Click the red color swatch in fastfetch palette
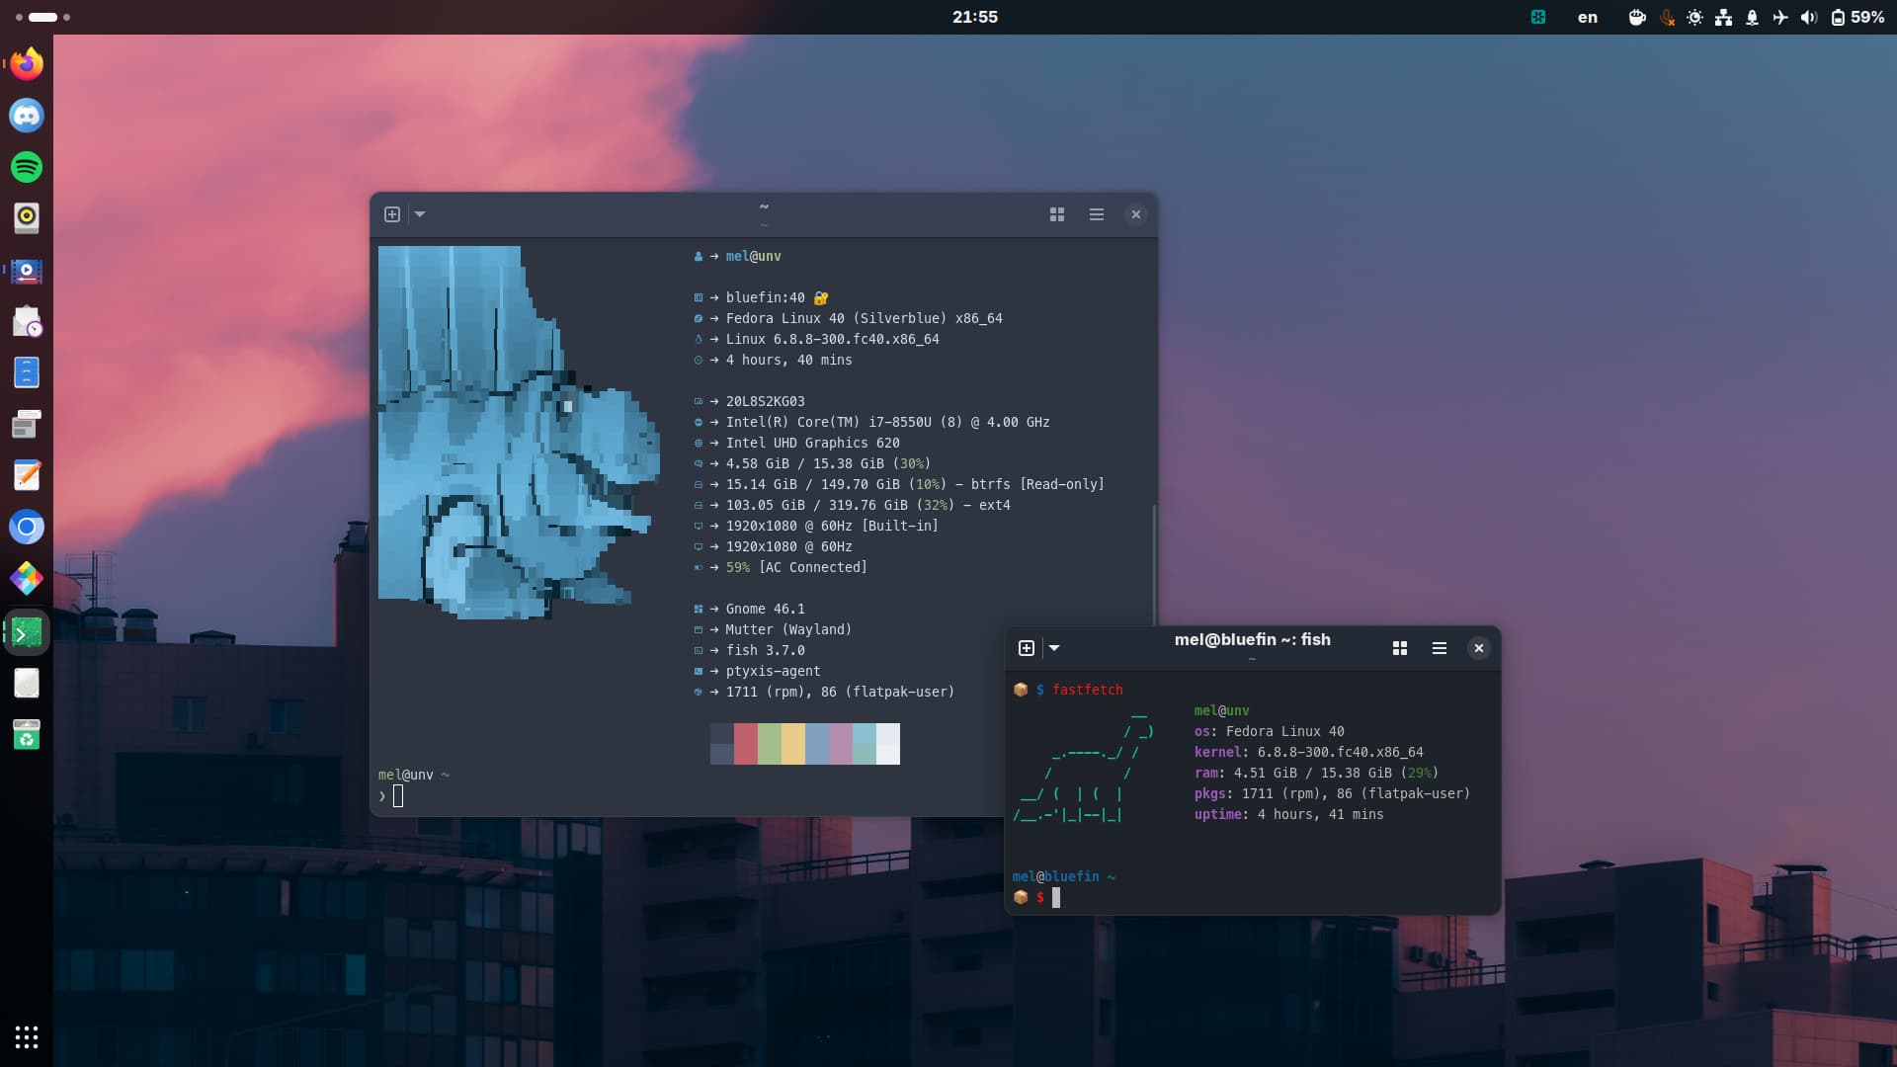Viewport: 1897px width, 1067px height. pos(746,743)
